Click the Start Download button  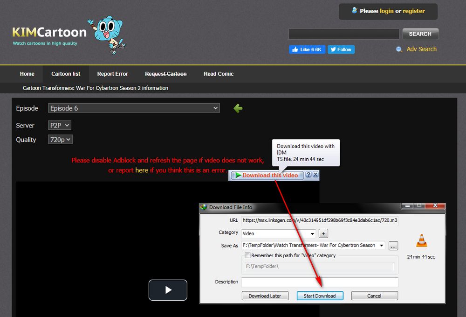pyautogui.click(x=320, y=296)
